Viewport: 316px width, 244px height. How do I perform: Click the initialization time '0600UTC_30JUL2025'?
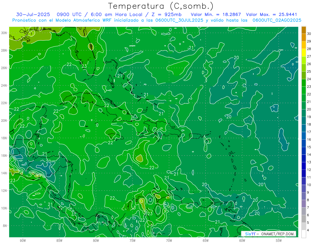179,20
